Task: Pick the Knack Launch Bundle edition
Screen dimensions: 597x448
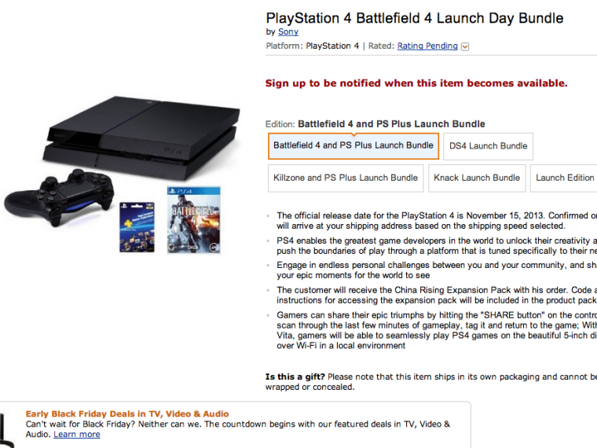Action: pyautogui.click(x=477, y=178)
